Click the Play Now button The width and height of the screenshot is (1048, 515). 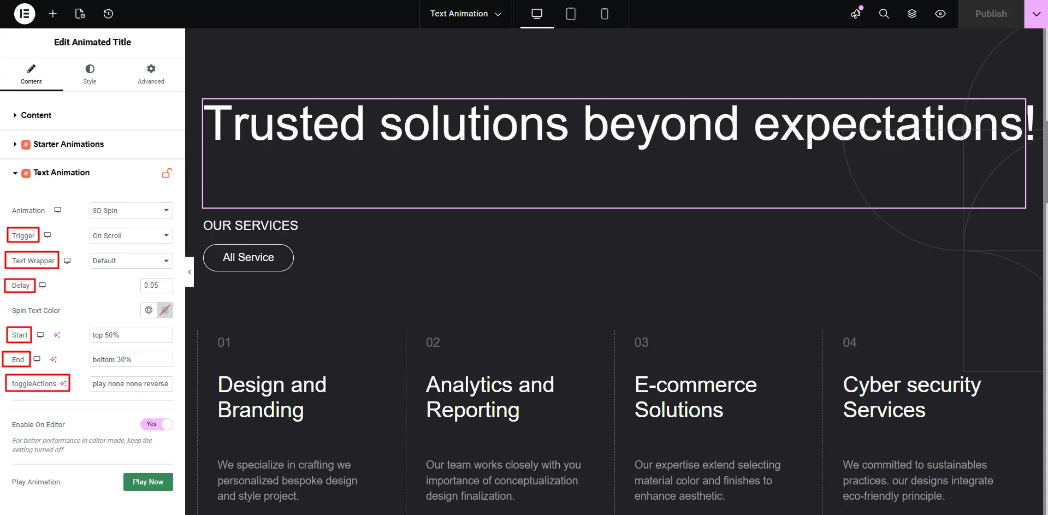tap(148, 482)
